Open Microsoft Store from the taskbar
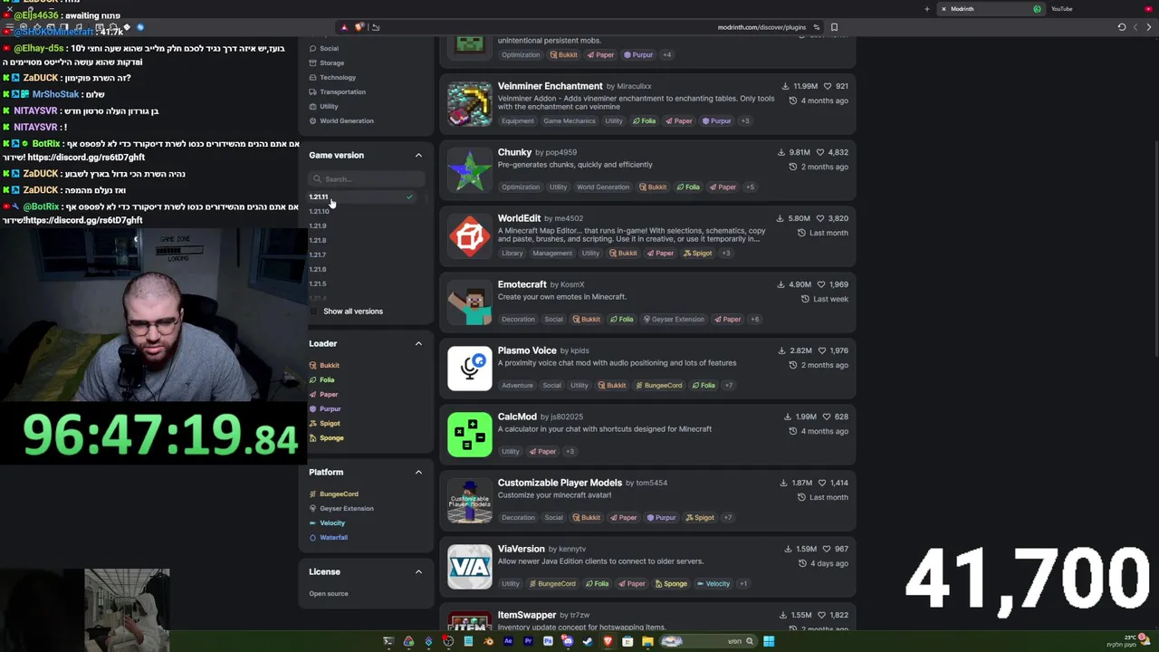Screen dimensions: 1159x652 click(627, 641)
